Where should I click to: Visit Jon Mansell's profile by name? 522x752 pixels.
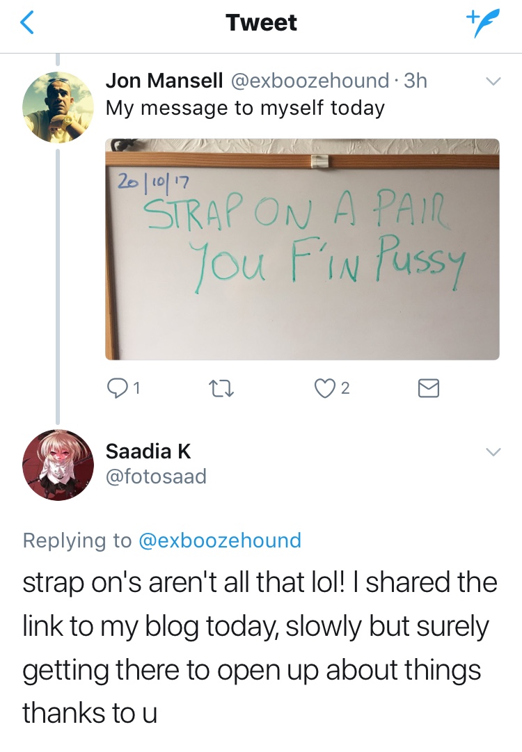[164, 81]
